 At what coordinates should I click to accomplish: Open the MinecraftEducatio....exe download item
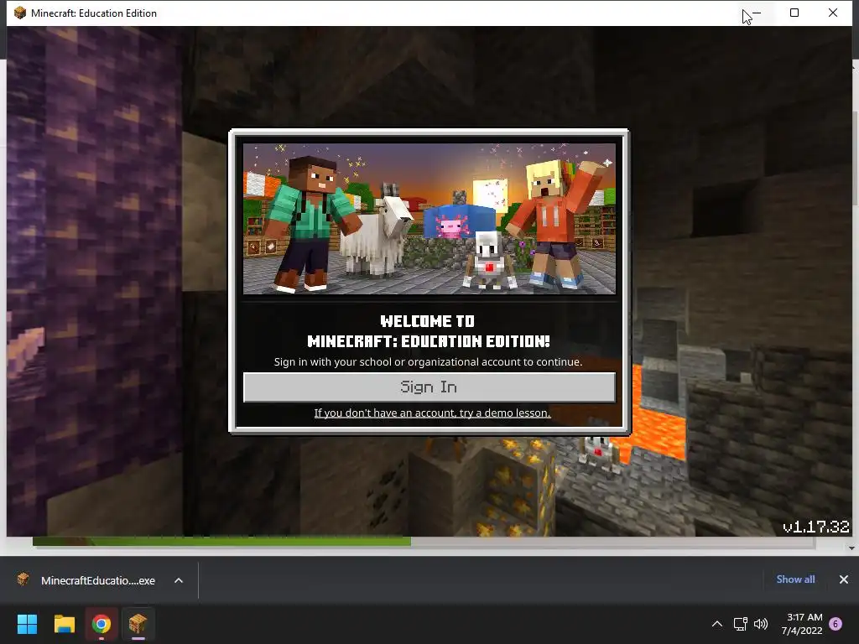coord(97,580)
